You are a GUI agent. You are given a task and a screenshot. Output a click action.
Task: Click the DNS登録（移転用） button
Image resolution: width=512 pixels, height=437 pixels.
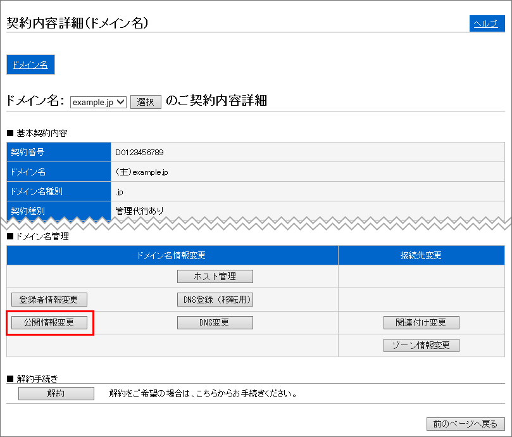(x=215, y=300)
